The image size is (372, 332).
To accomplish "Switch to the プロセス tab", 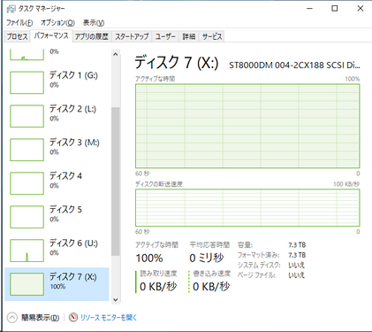I will pos(18,36).
